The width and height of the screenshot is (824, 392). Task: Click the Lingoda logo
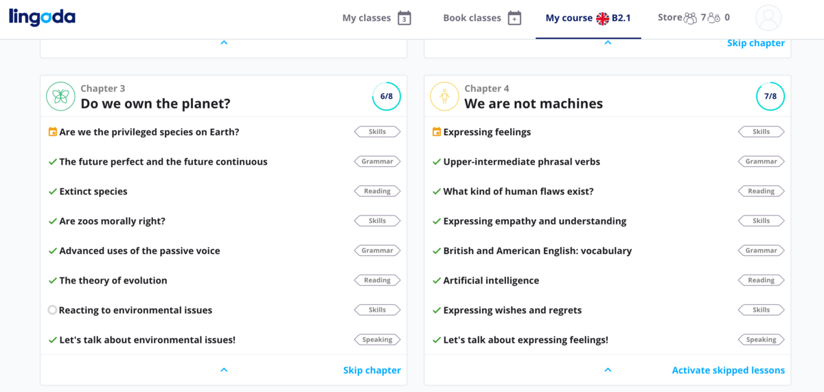point(42,17)
